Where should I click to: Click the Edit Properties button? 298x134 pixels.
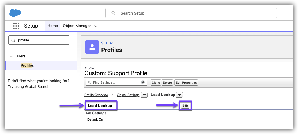(186, 82)
